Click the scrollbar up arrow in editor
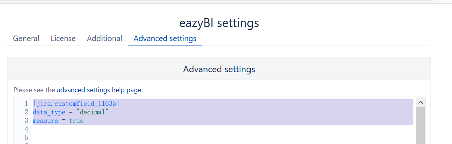452x144 pixels. point(420,103)
